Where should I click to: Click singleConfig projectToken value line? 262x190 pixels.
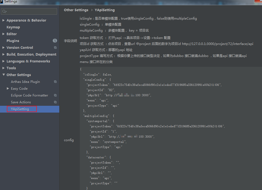click(154, 85)
